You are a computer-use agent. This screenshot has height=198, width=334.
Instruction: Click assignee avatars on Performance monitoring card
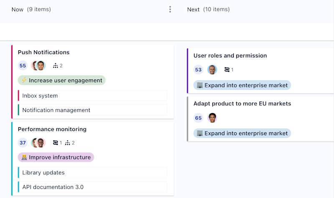pos(38,143)
